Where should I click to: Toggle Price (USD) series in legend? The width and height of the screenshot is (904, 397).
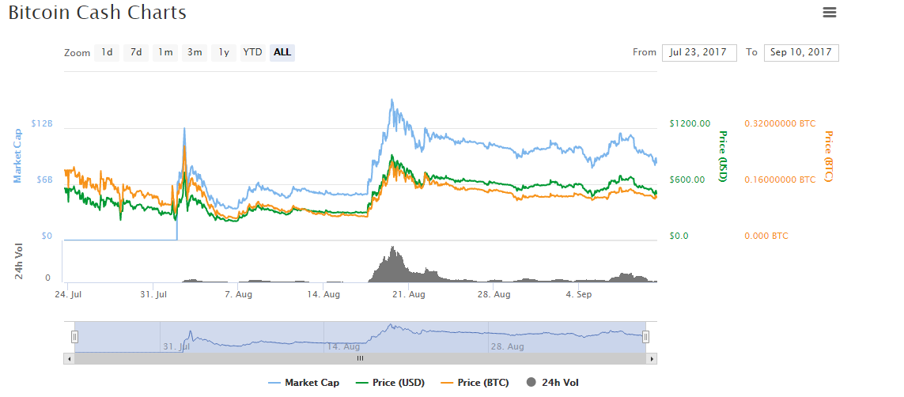click(391, 383)
